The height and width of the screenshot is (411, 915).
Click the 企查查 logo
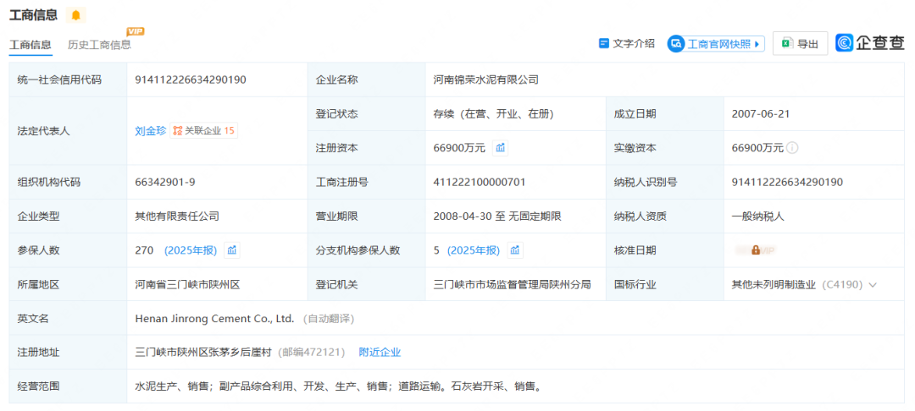[x=870, y=43]
